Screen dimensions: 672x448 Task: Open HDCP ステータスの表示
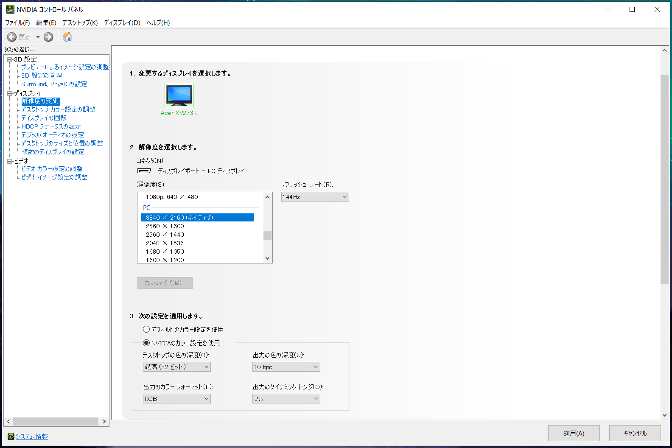(51, 126)
